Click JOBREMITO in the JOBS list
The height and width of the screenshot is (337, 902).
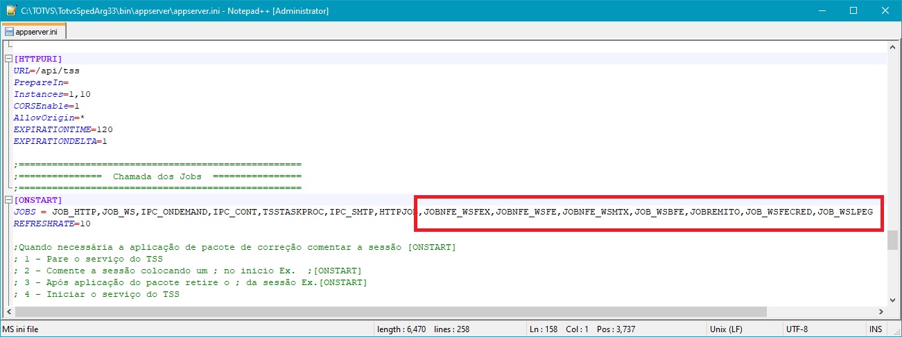point(715,212)
